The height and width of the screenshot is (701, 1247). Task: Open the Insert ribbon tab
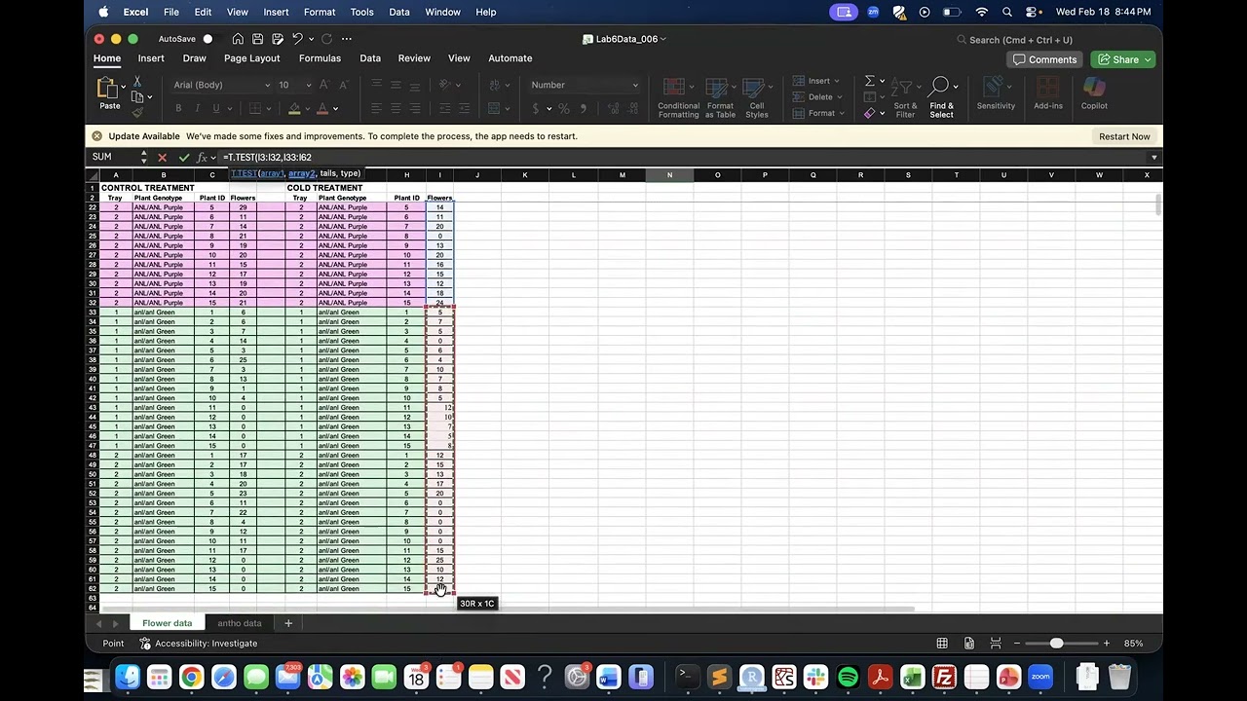[151, 58]
